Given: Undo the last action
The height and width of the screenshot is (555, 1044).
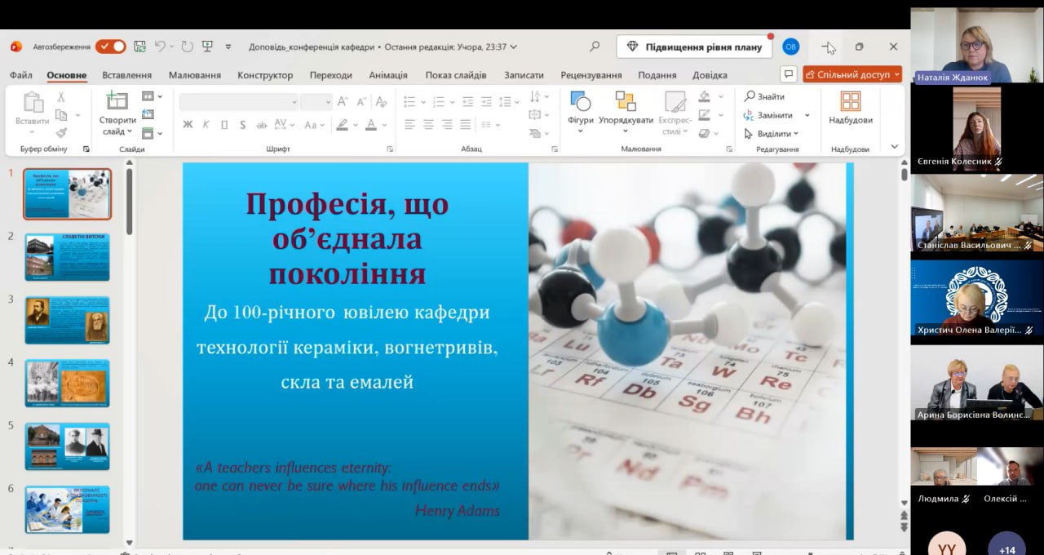Looking at the screenshot, I should pos(160,47).
